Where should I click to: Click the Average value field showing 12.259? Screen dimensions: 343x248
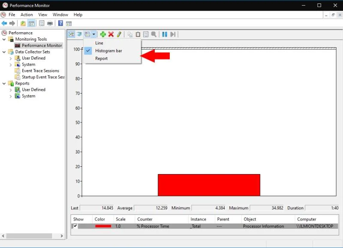click(x=151, y=208)
